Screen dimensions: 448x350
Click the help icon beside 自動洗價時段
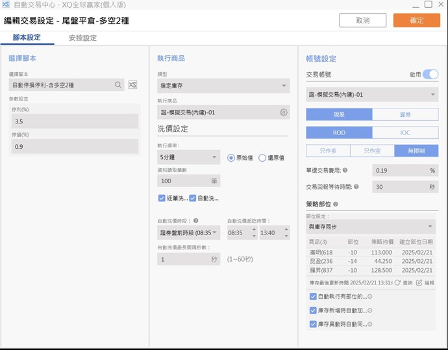point(196,221)
